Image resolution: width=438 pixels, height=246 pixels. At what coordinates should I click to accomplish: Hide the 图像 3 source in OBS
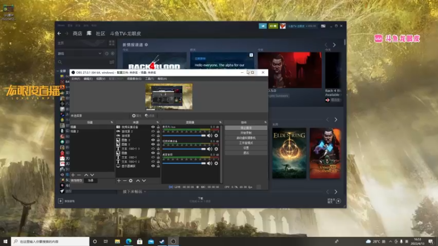[153, 140]
